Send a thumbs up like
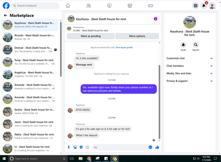 (x=157, y=147)
